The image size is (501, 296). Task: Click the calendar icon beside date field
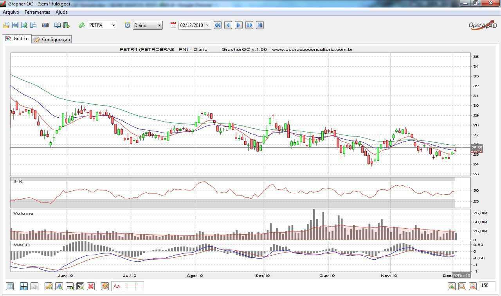[173, 25]
